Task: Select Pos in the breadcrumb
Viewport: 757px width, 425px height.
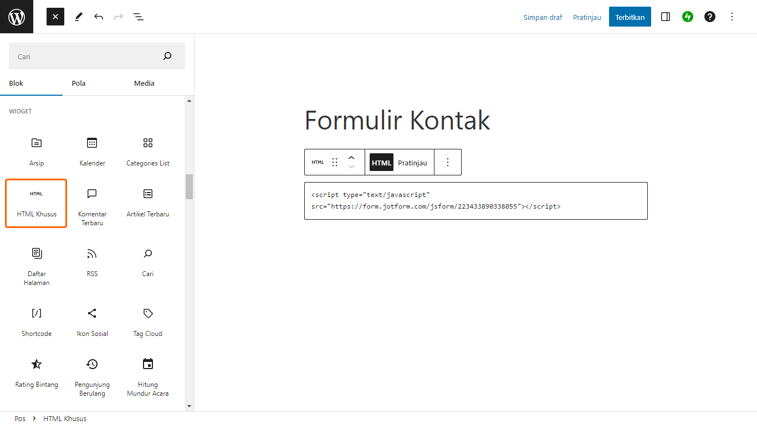Action: (20, 418)
